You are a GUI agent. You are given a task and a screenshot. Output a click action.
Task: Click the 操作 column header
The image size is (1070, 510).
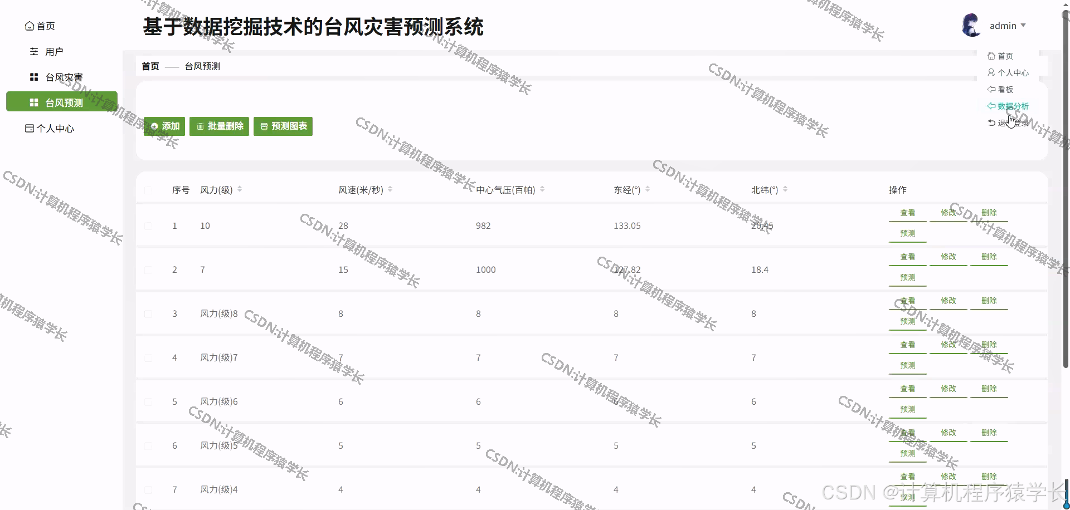coord(898,190)
